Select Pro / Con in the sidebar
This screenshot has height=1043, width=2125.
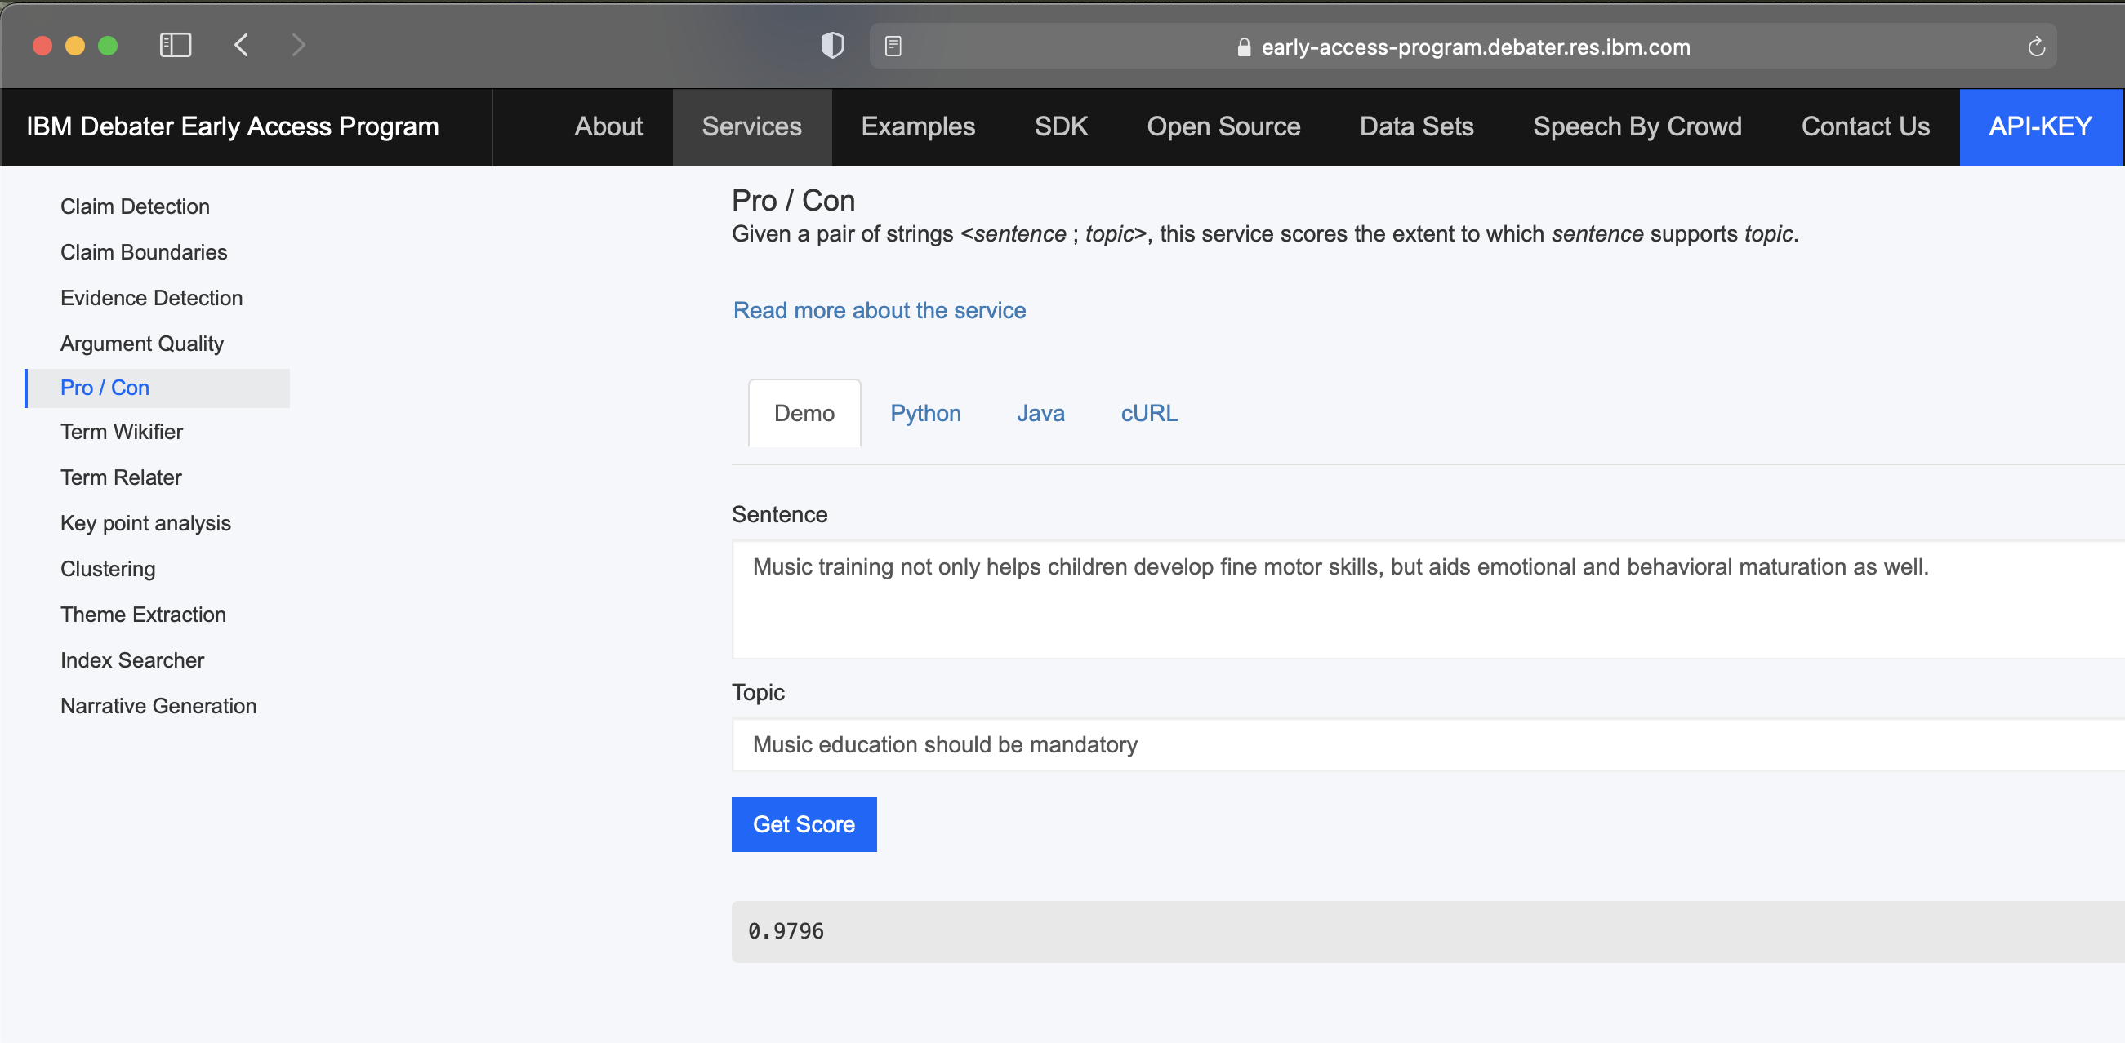click(158, 388)
